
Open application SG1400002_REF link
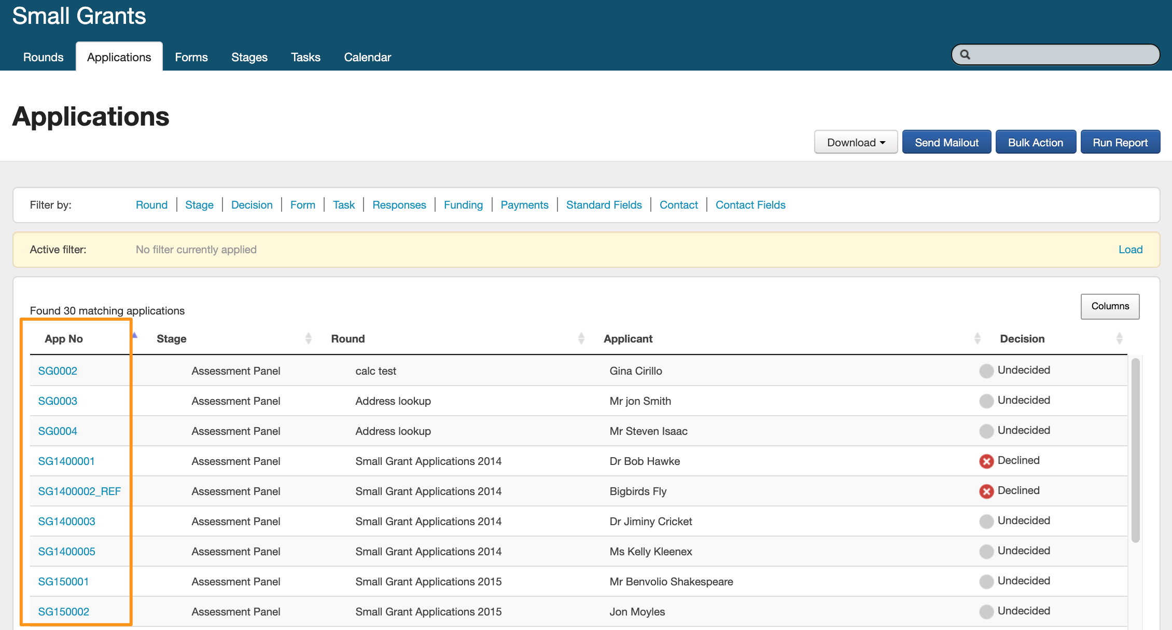(79, 491)
